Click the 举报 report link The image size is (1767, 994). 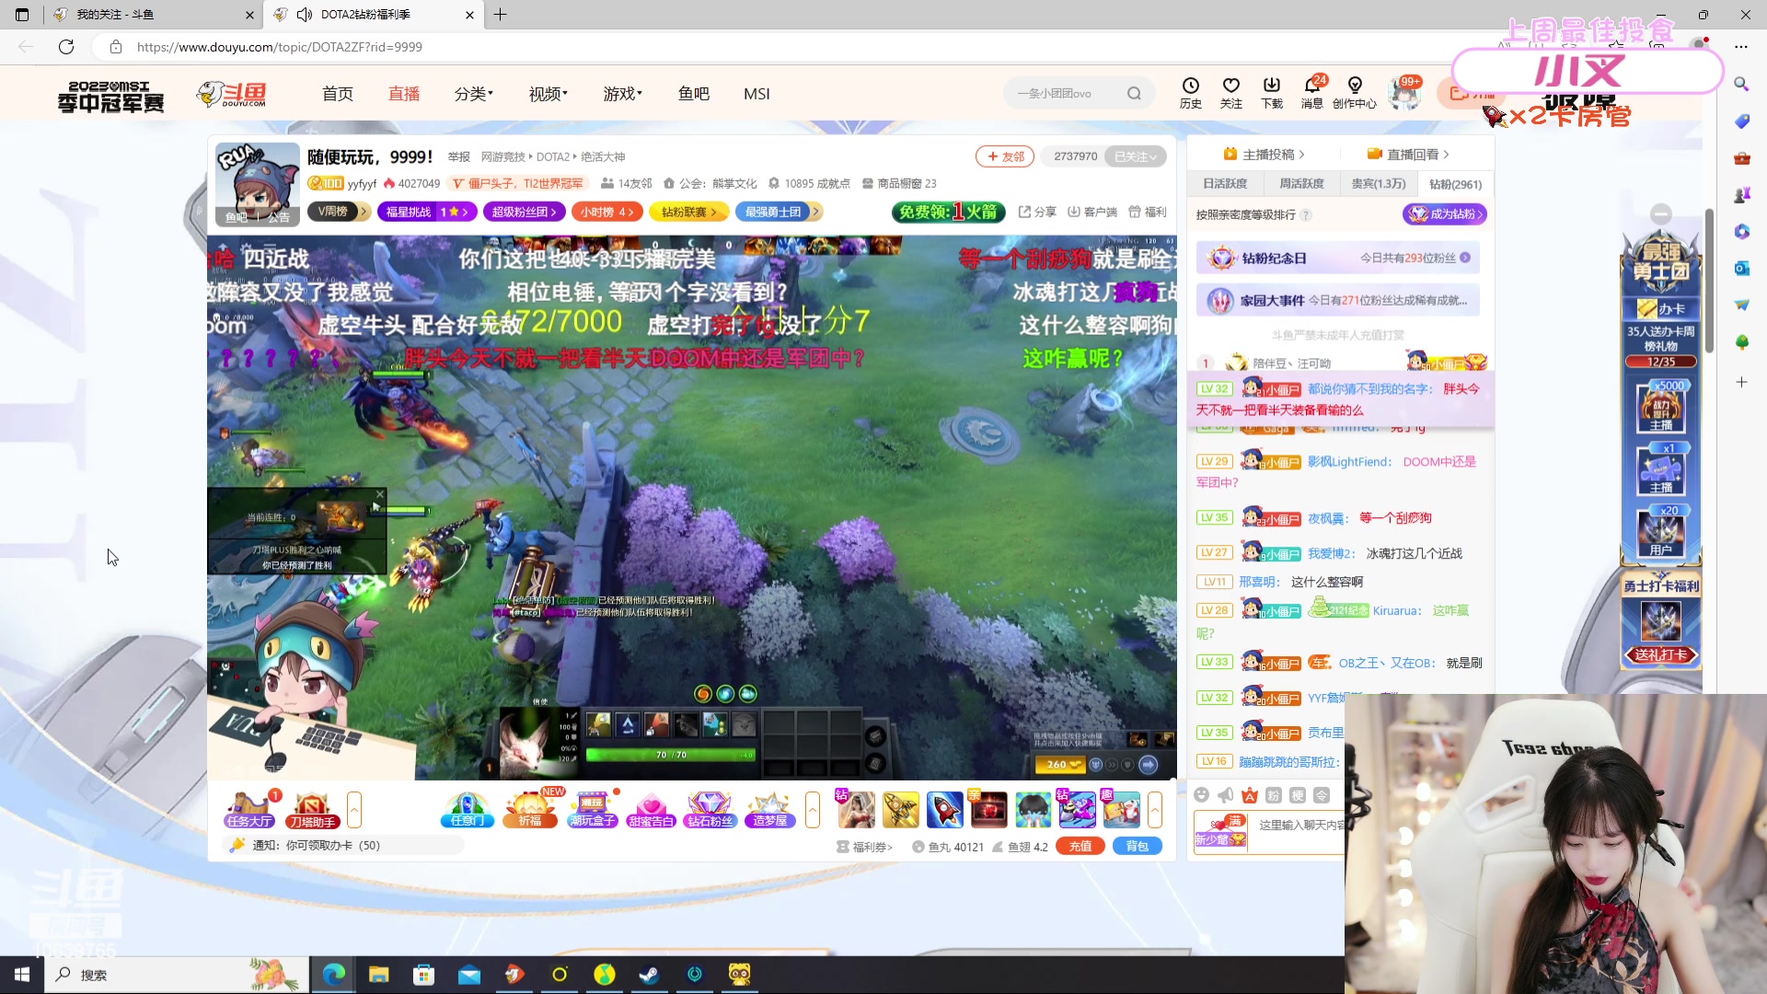(x=458, y=156)
